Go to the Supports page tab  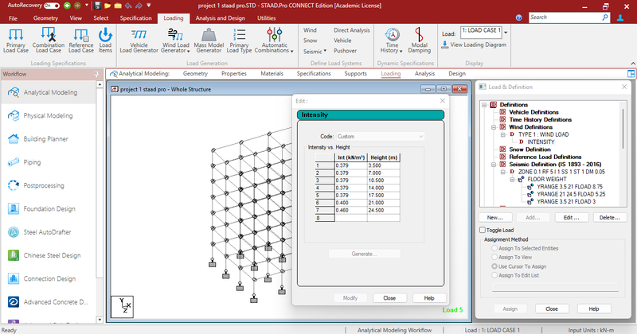click(355, 74)
